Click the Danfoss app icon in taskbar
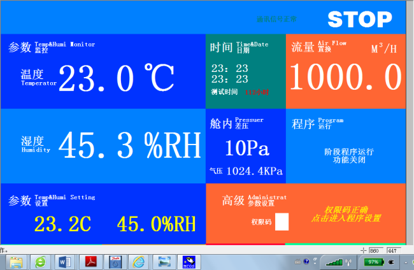This screenshot has height=270, width=414. pyautogui.click(x=115, y=261)
